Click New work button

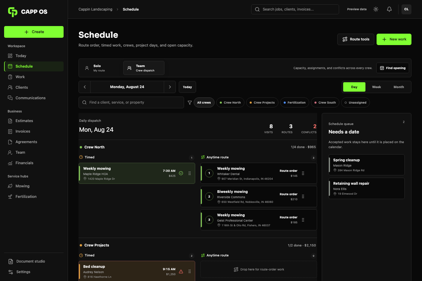[394, 39]
